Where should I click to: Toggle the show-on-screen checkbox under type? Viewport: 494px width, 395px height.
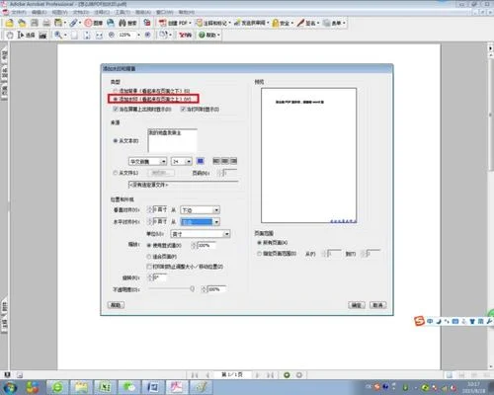point(116,109)
